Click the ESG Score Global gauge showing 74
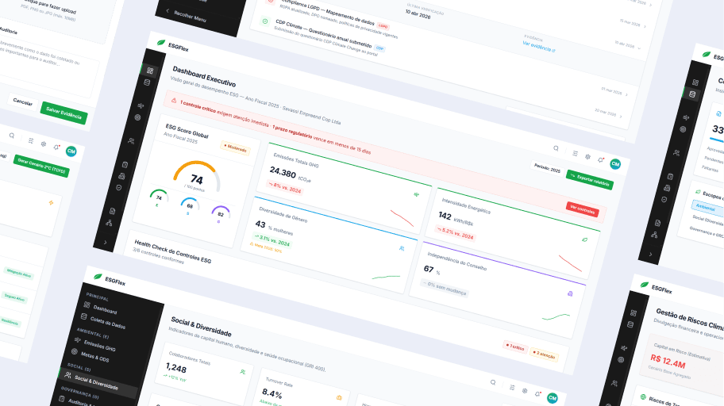Viewport: 724px width, 406px height. click(196, 178)
